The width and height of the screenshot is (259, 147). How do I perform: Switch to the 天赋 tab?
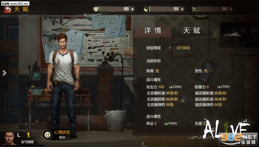192,31
